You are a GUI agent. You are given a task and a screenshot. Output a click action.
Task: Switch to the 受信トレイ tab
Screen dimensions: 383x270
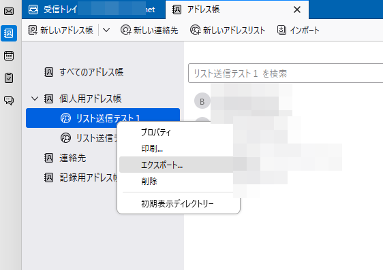(93, 10)
